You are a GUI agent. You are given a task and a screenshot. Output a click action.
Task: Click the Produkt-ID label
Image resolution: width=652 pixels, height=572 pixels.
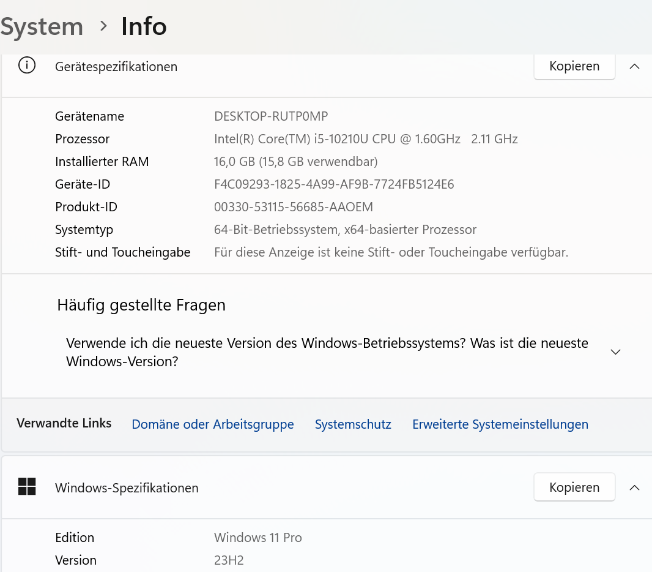tap(86, 207)
